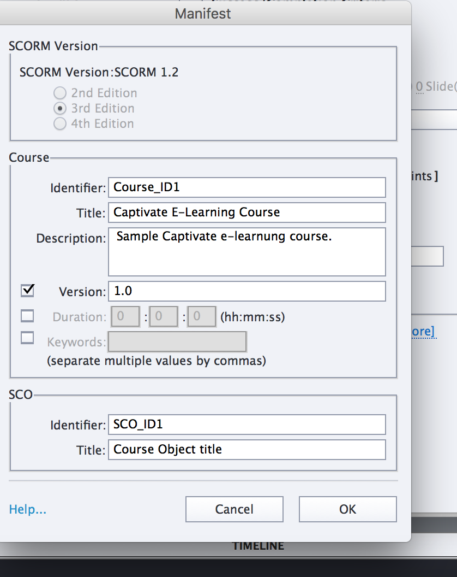Select the SCO Identifier field

246,424
